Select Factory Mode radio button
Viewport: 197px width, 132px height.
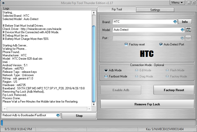click(x=167, y=76)
